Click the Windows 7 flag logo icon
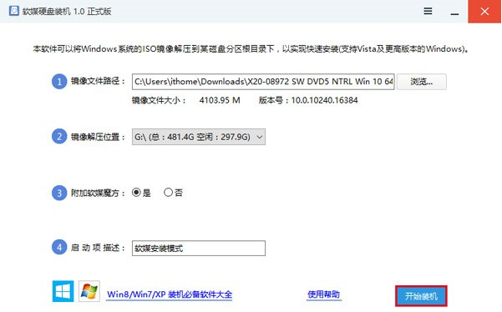 tap(89, 291)
